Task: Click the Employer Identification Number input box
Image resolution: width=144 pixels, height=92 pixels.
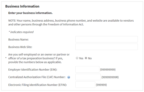Action: pos(87,69)
